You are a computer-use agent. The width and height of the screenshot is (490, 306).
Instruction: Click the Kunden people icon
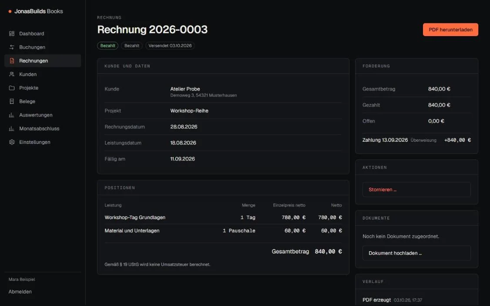(x=12, y=74)
